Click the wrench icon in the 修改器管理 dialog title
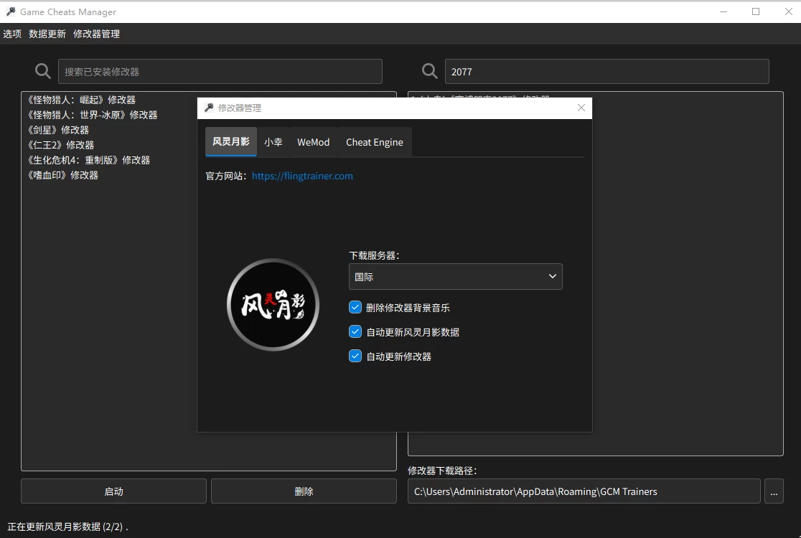Screen dimensions: 801x538 coord(209,108)
